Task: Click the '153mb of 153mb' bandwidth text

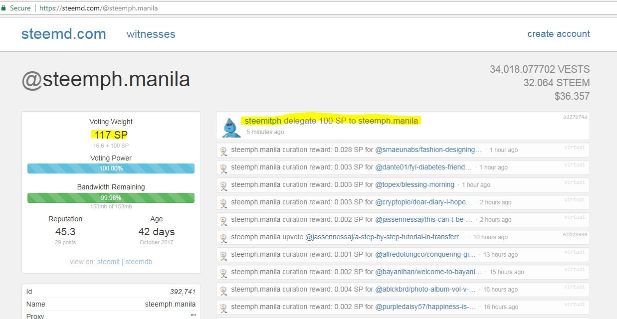Action: click(111, 207)
